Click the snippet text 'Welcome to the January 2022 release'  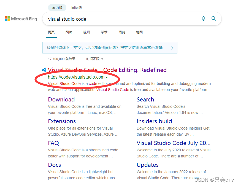[x=169, y=172]
